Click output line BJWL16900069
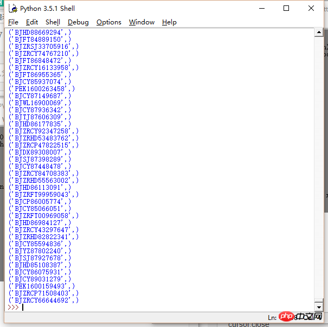Image resolution: width=328 pixels, height=327 pixels. coord(40,103)
